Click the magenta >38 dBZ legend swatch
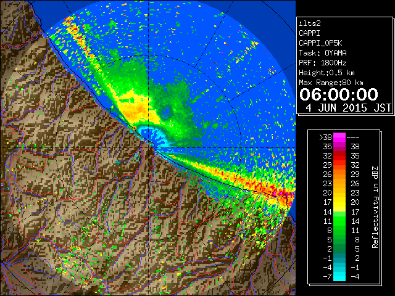The width and height of the screenshot is (395, 296). 339,137
